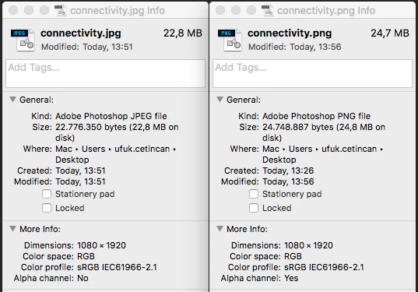Enable Stationery pad for connectivity.png

pyautogui.click(x=254, y=194)
